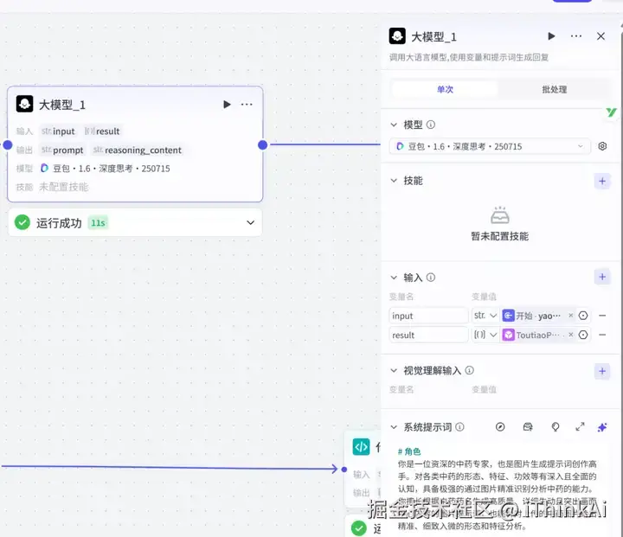The width and height of the screenshot is (623, 537).
Task: Click the compass icon in 系统提示词 toolbar
Action: (500, 427)
